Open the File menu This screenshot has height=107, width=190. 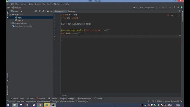click(x=8, y=4)
